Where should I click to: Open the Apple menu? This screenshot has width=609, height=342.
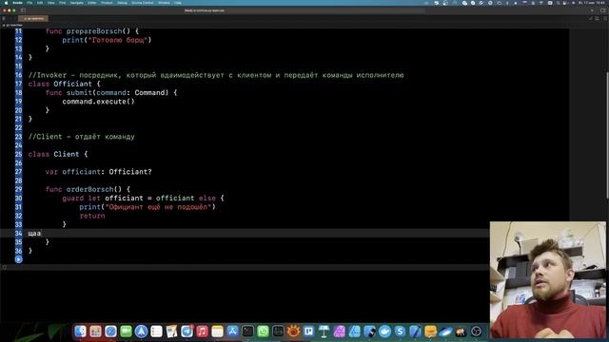6,3
